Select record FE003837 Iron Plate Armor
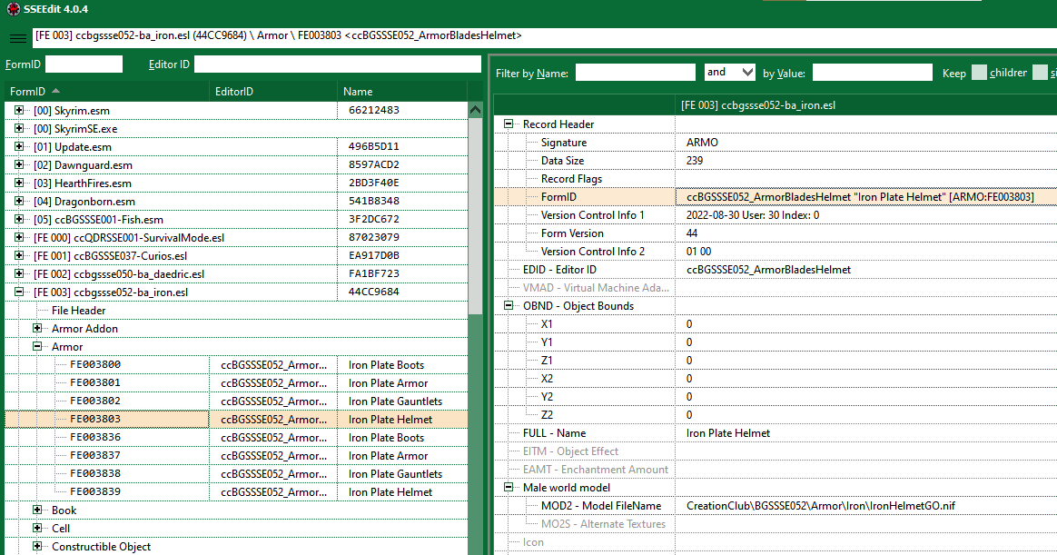The image size is (1057, 555). coord(236,455)
